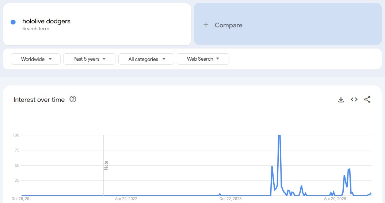Screen dimensions: 385x203
Task: Click the Apr 20, 2025 date label
Action: pyautogui.click(x=335, y=199)
